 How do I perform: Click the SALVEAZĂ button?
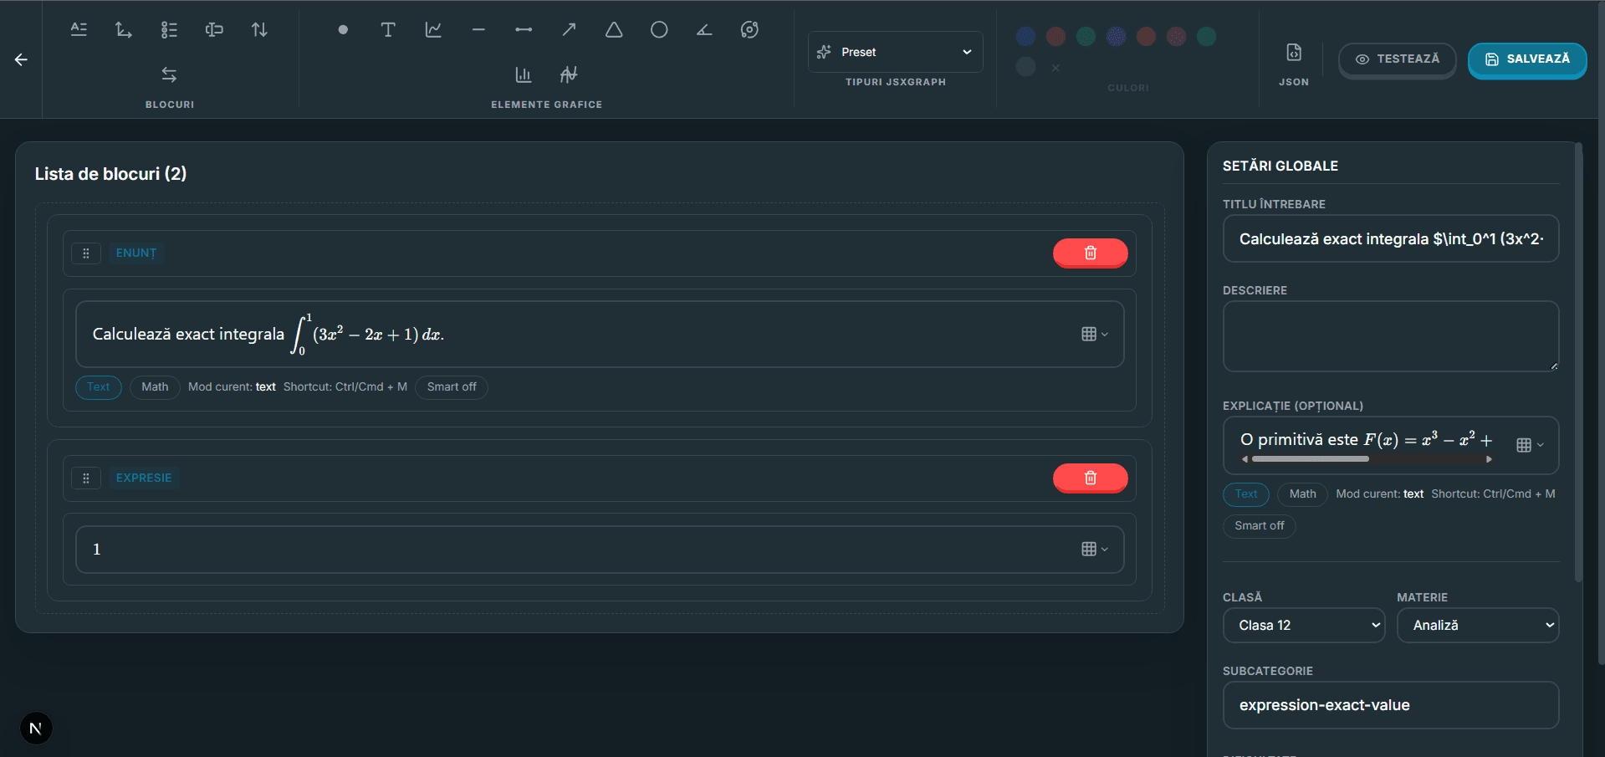pos(1527,59)
